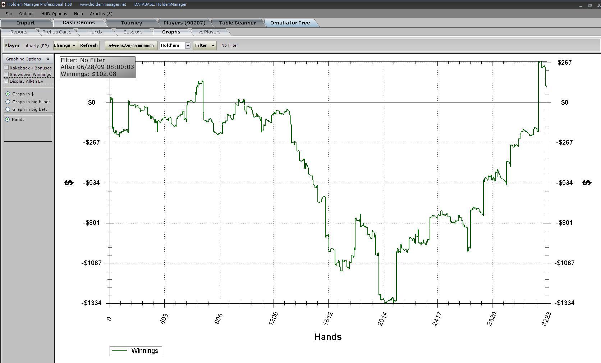The height and width of the screenshot is (363, 601).
Task: Click the After 06/28/09 date filter button
Action: point(131,46)
